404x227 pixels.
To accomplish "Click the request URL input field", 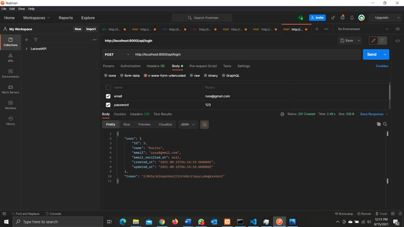I will click(x=247, y=54).
